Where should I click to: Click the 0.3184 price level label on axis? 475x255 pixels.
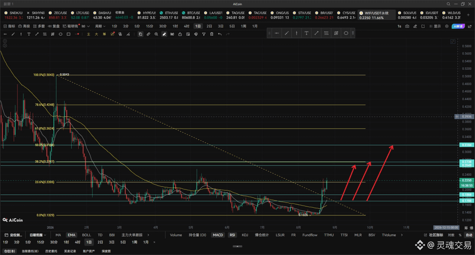click(467, 145)
